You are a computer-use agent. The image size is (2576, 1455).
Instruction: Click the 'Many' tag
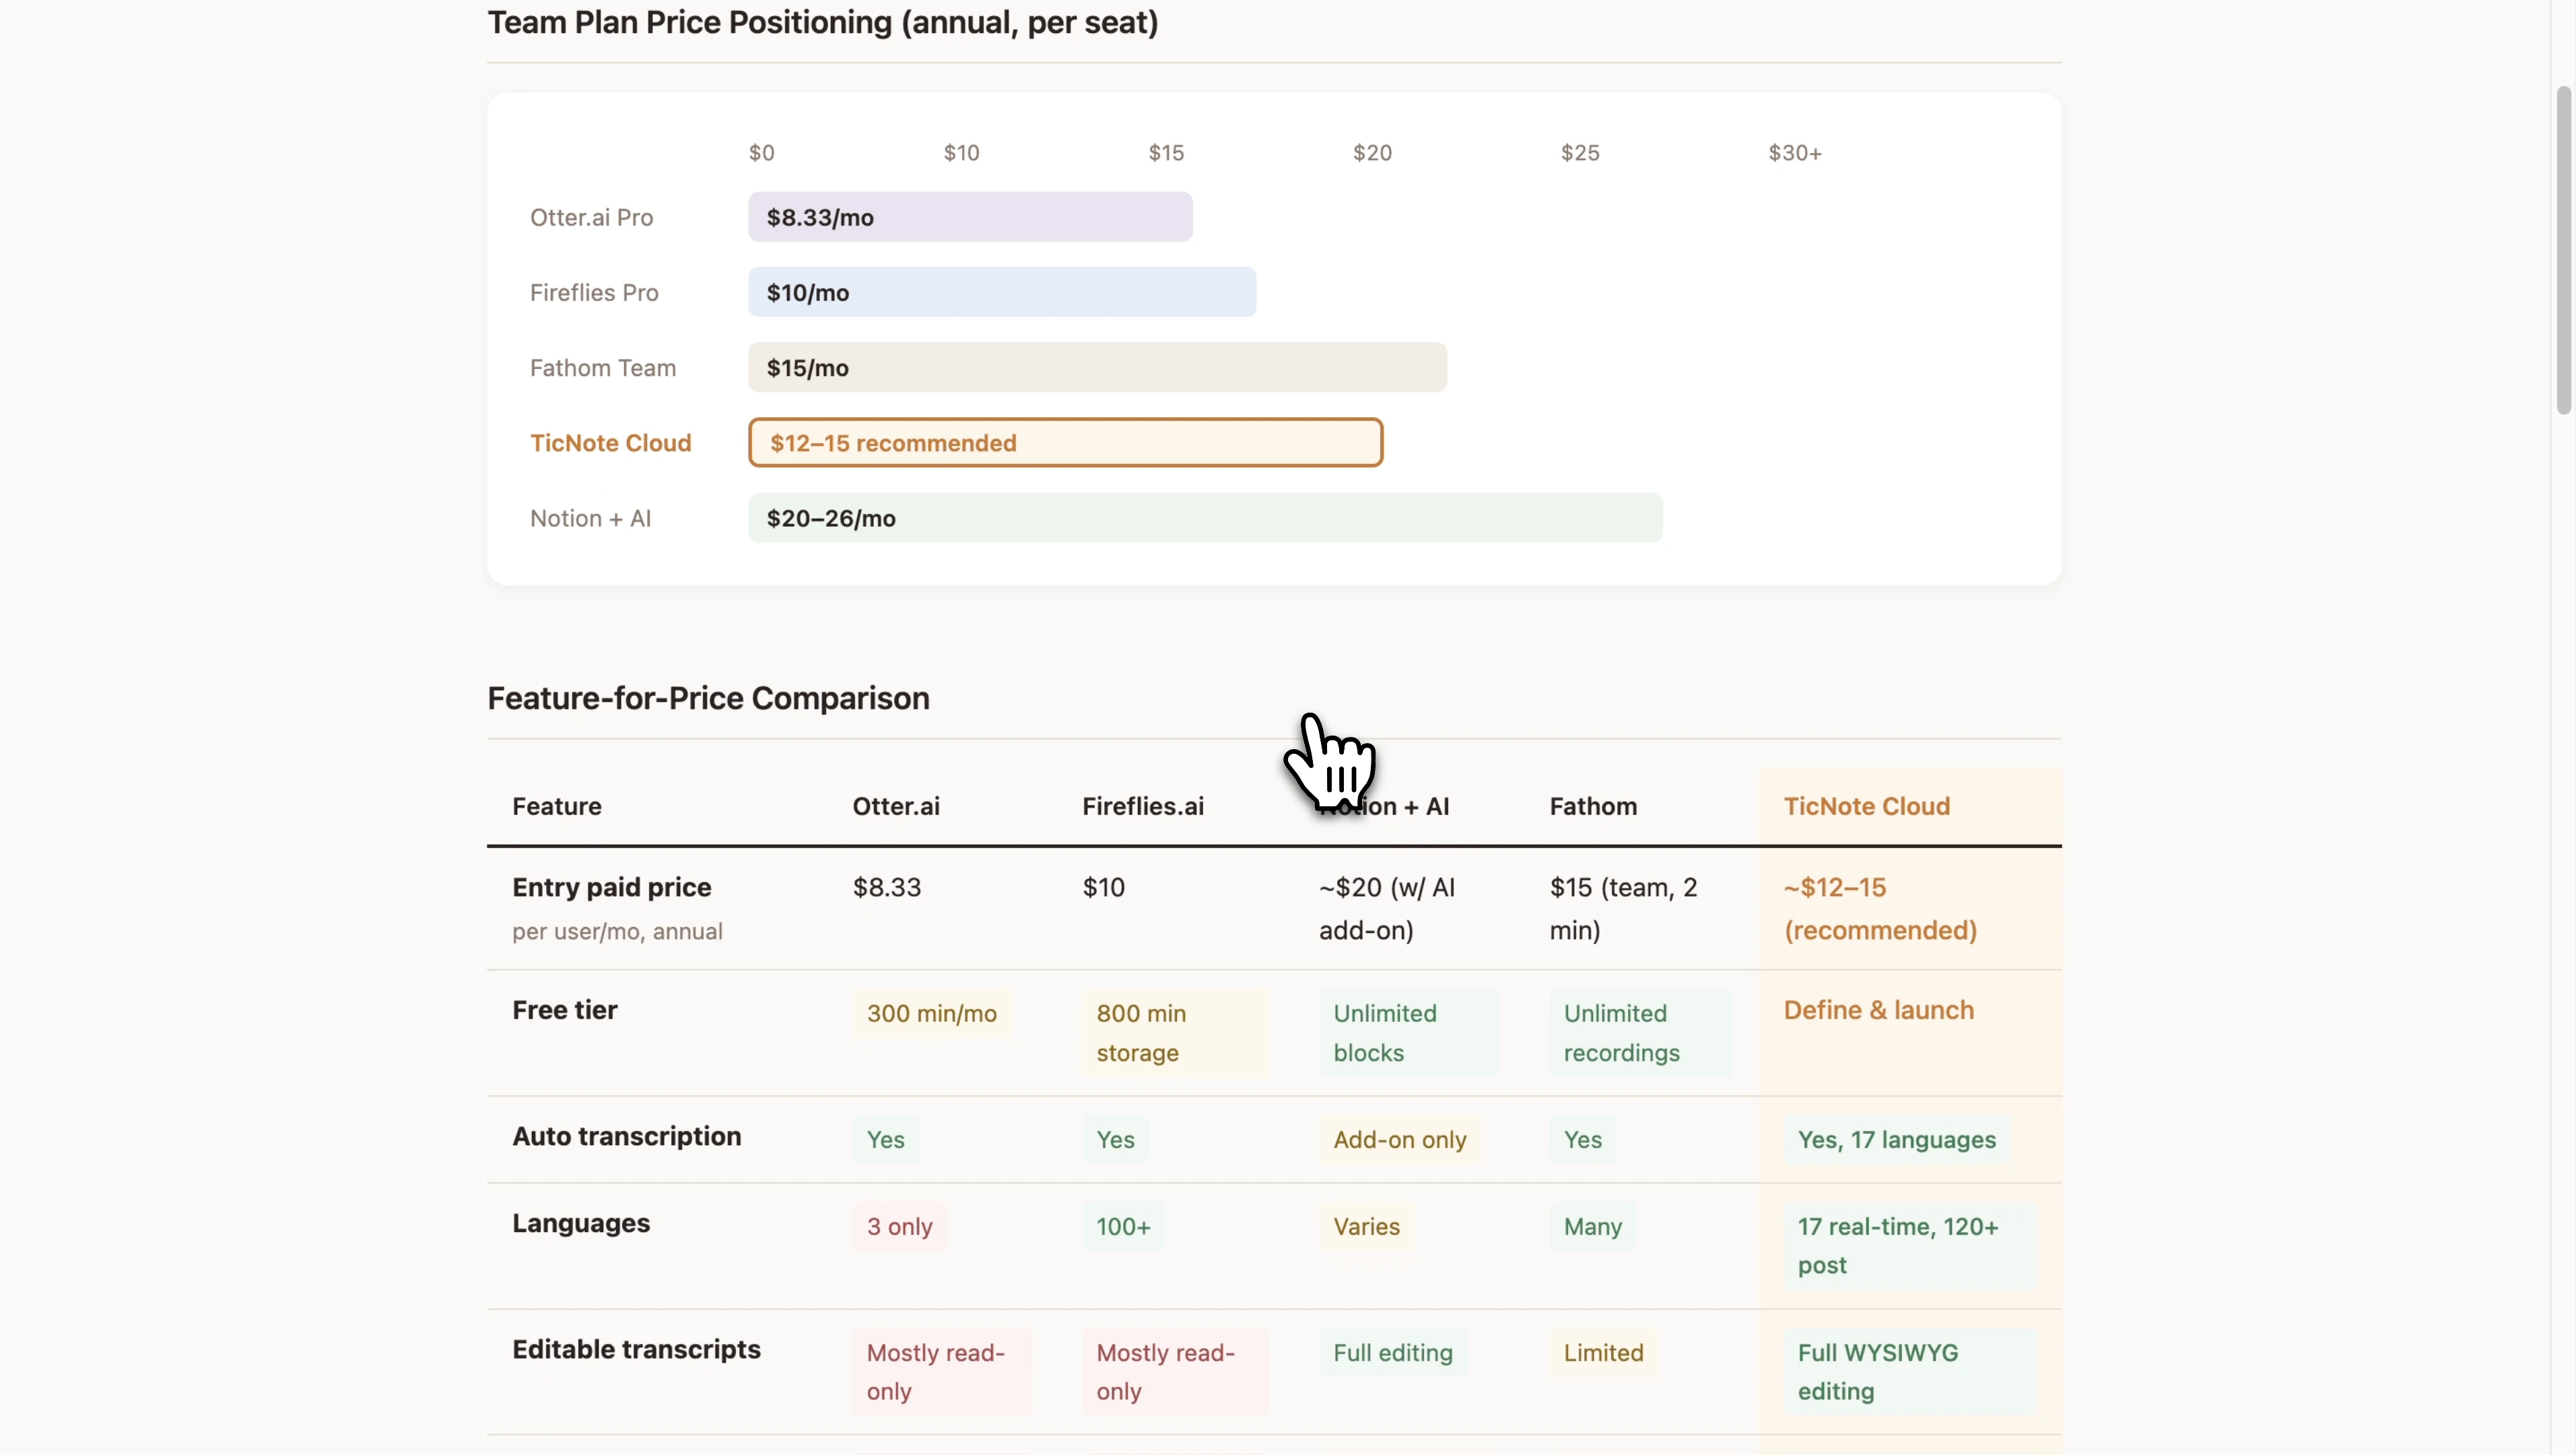(1592, 1226)
